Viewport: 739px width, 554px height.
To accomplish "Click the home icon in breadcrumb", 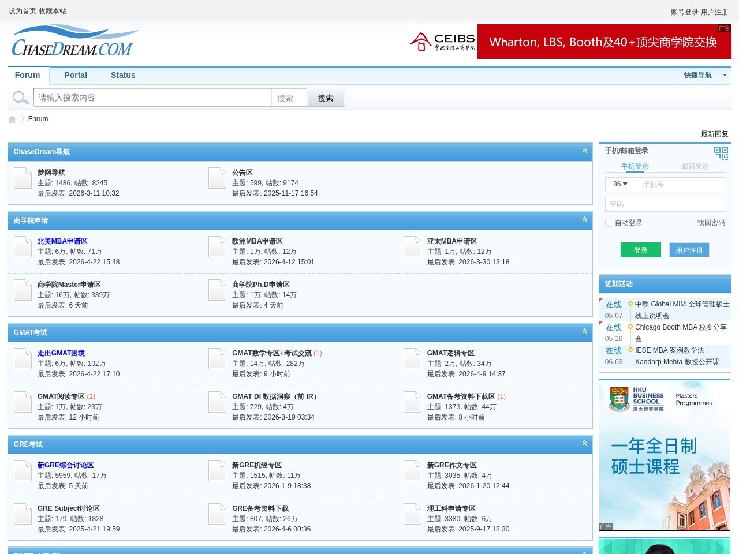I will [12, 119].
